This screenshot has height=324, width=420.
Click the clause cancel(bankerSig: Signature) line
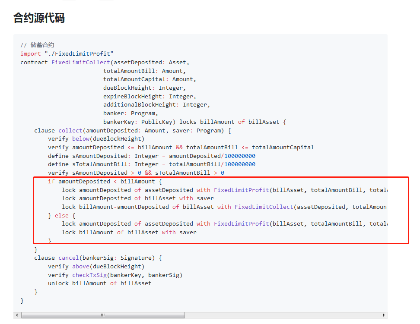[98, 258]
